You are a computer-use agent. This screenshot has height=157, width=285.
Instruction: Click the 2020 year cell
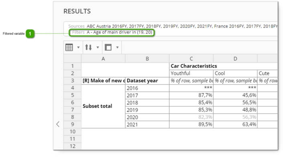[147, 117]
